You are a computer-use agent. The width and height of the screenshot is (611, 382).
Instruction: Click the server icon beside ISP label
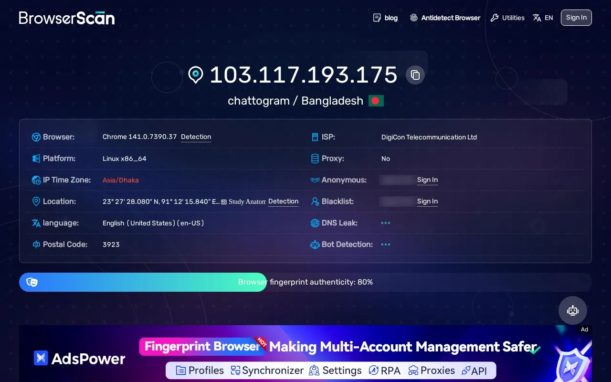(x=315, y=137)
